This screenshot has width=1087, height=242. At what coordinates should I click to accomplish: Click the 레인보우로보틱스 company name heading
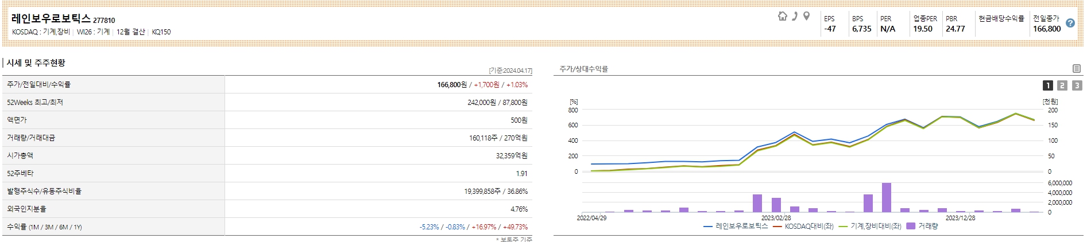point(51,18)
